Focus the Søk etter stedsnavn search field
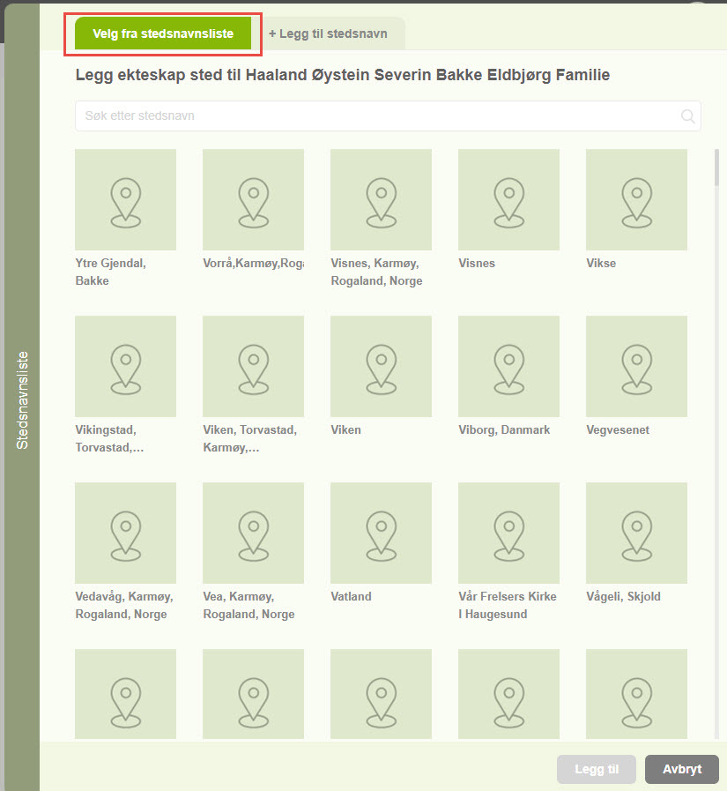The height and width of the screenshot is (791, 727). [x=379, y=116]
